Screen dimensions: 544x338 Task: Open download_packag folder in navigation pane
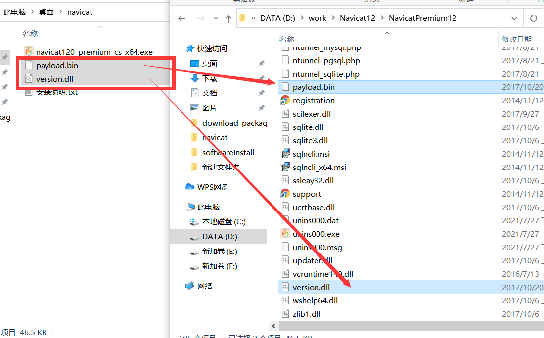click(234, 123)
